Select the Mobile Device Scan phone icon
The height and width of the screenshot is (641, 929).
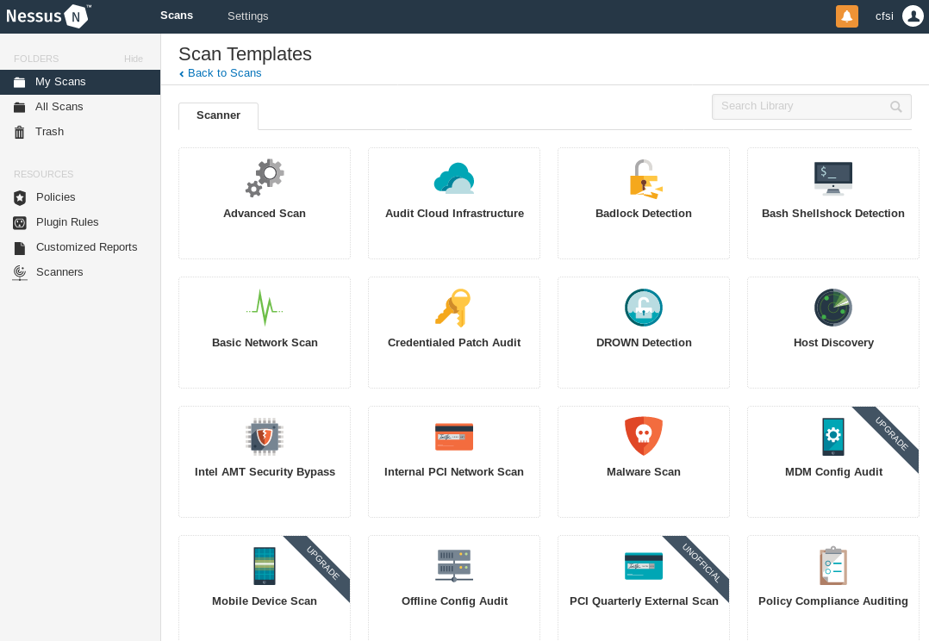click(x=265, y=566)
